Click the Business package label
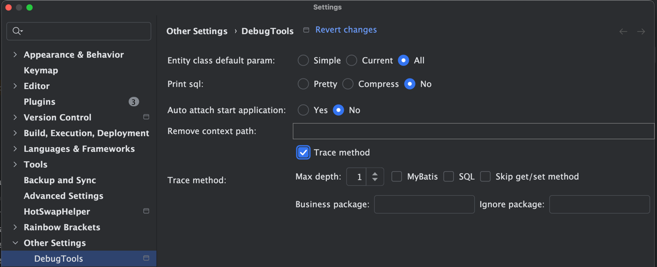657x267 pixels. pyautogui.click(x=332, y=204)
